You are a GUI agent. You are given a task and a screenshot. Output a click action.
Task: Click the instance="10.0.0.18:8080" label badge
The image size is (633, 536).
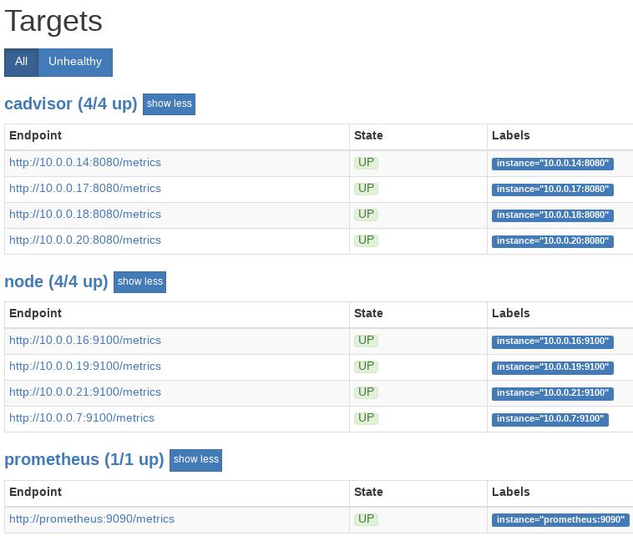pyautogui.click(x=553, y=215)
